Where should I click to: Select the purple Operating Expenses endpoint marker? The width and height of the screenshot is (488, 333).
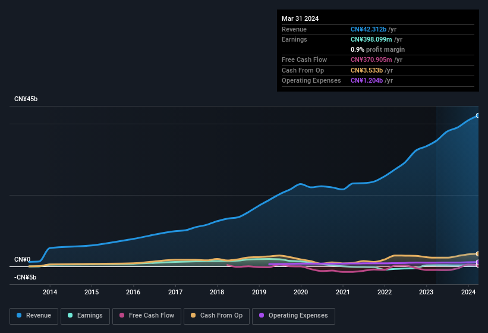tap(478, 262)
